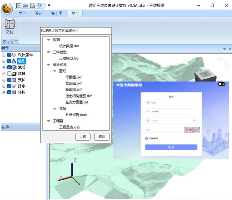Click the globe icon in quick-access toolbar
The image size is (232, 200).
tap(39, 5)
